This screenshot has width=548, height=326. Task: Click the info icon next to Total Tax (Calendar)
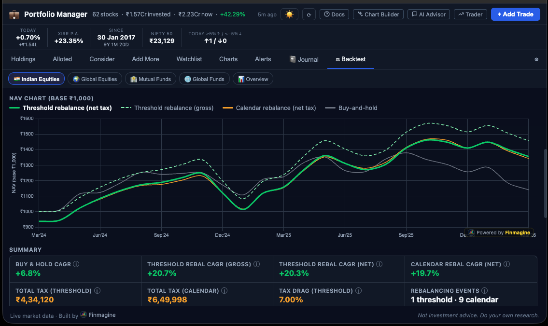click(x=224, y=290)
